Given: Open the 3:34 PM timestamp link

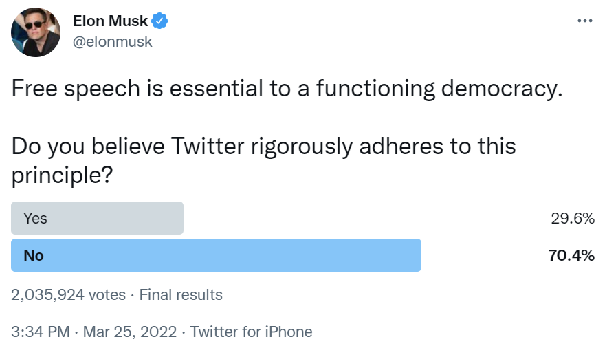Looking at the screenshot, I should (x=41, y=332).
